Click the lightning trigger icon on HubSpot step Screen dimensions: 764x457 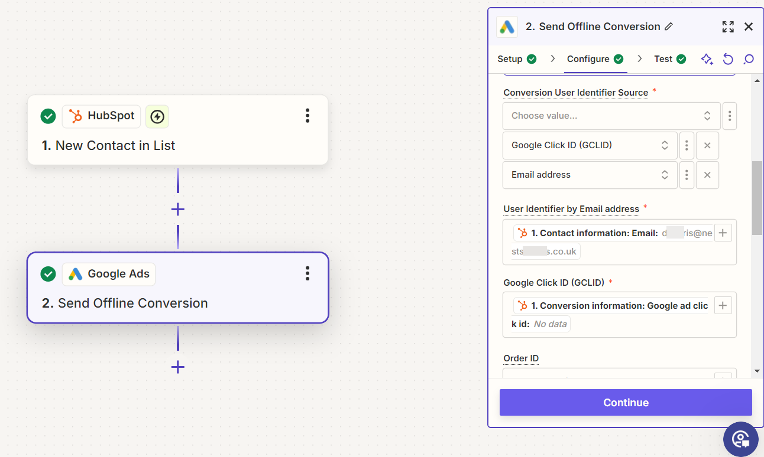click(x=157, y=116)
